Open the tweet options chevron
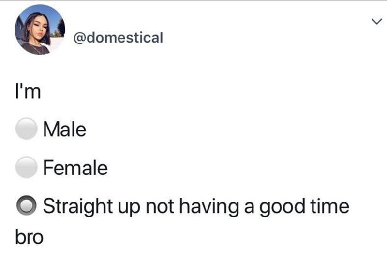 coord(372,22)
